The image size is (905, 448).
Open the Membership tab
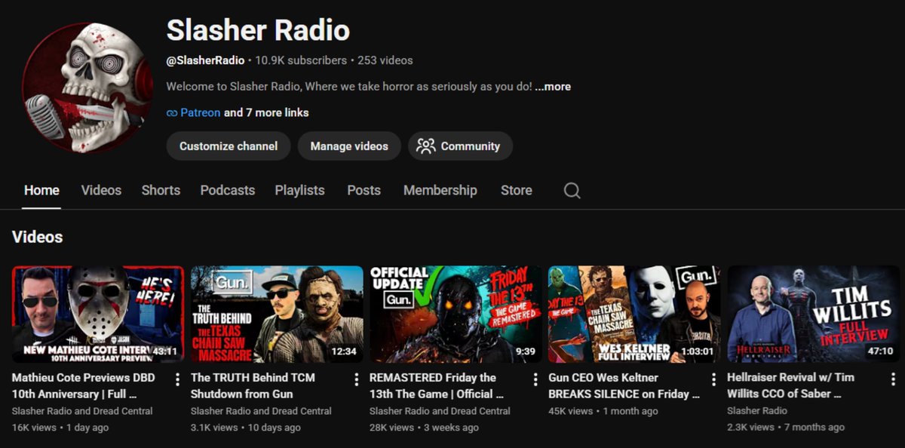pos(440,190)
